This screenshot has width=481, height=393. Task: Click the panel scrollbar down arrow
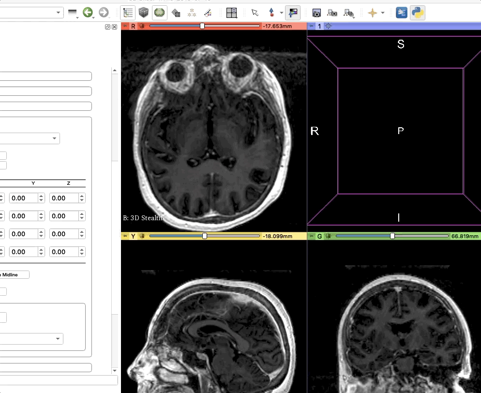pos(115,371)
